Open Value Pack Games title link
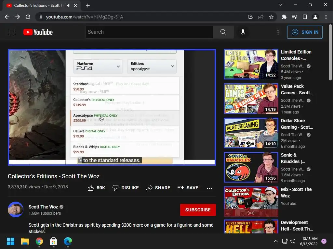The image size is (333, 249). tap(297, 89)
